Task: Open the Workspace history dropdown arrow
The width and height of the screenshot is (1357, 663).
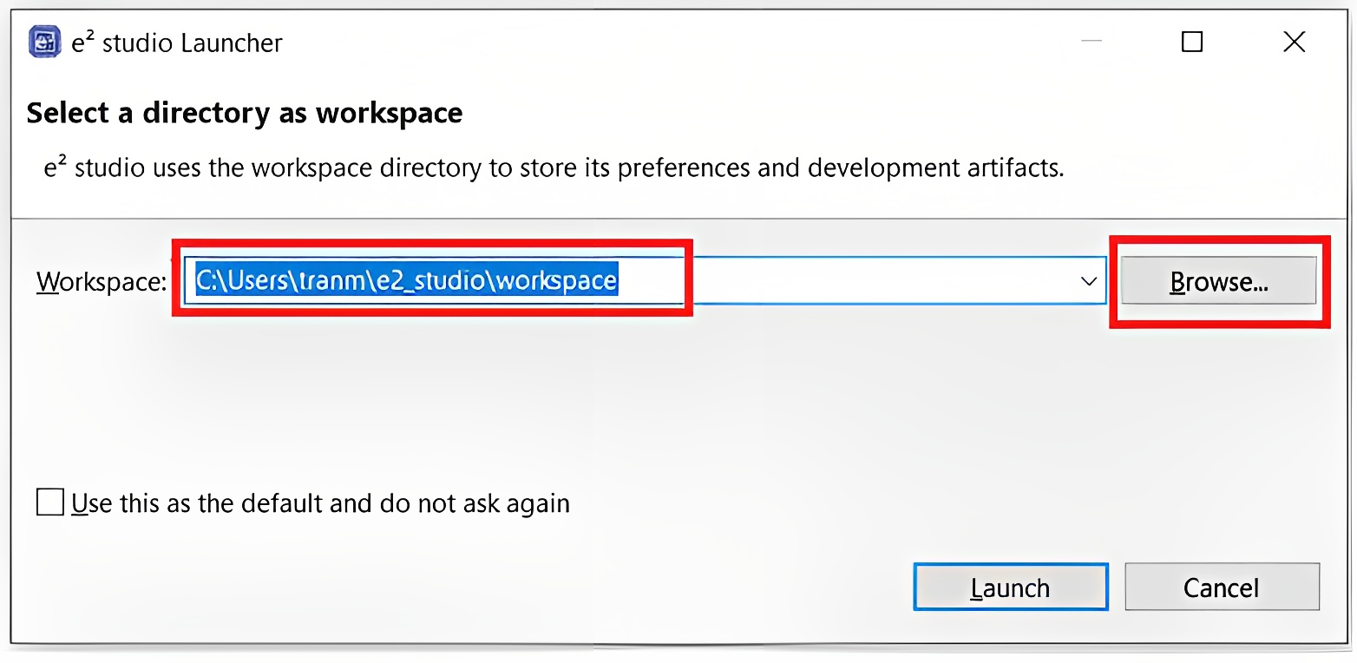Action: coord(1088,281)
